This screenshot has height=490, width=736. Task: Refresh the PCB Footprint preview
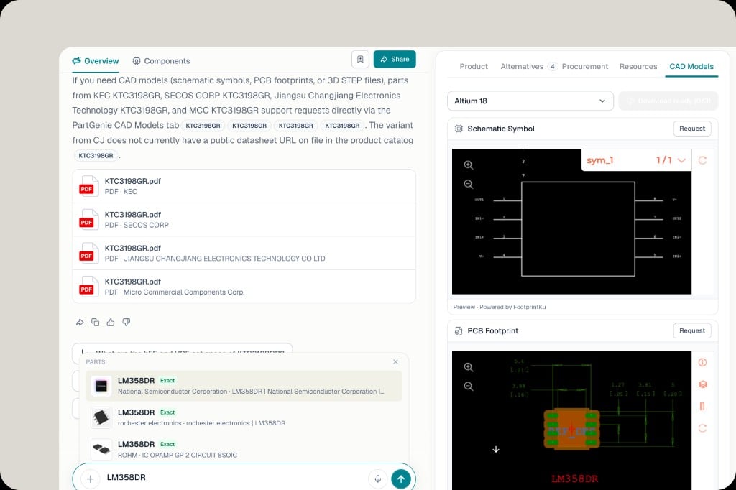pyautogui.click(x=702, y=428)
